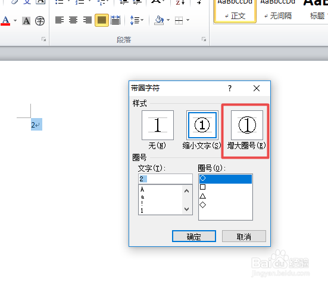Open borders dropdown arrow

[188, 20]
